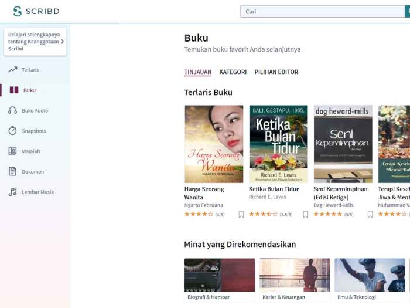Expand the Keanggotaan Scribd chevron

pos(63,42)
